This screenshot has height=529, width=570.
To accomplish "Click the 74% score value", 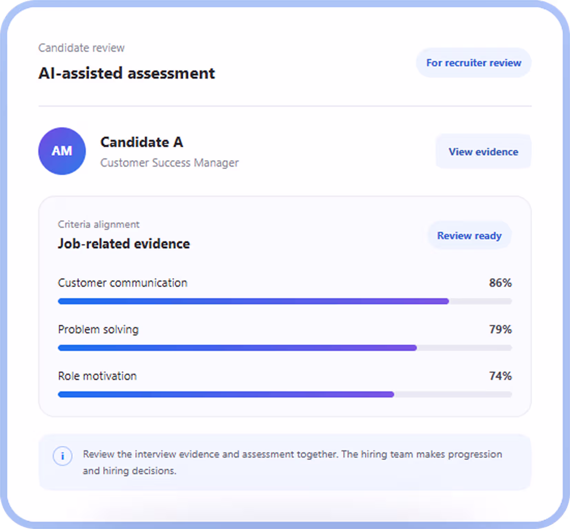I will [500, 376].
